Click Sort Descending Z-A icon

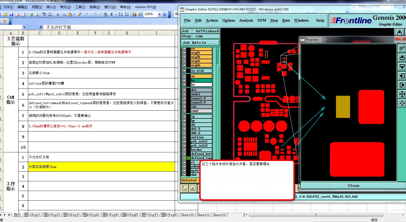coord(126,14)
